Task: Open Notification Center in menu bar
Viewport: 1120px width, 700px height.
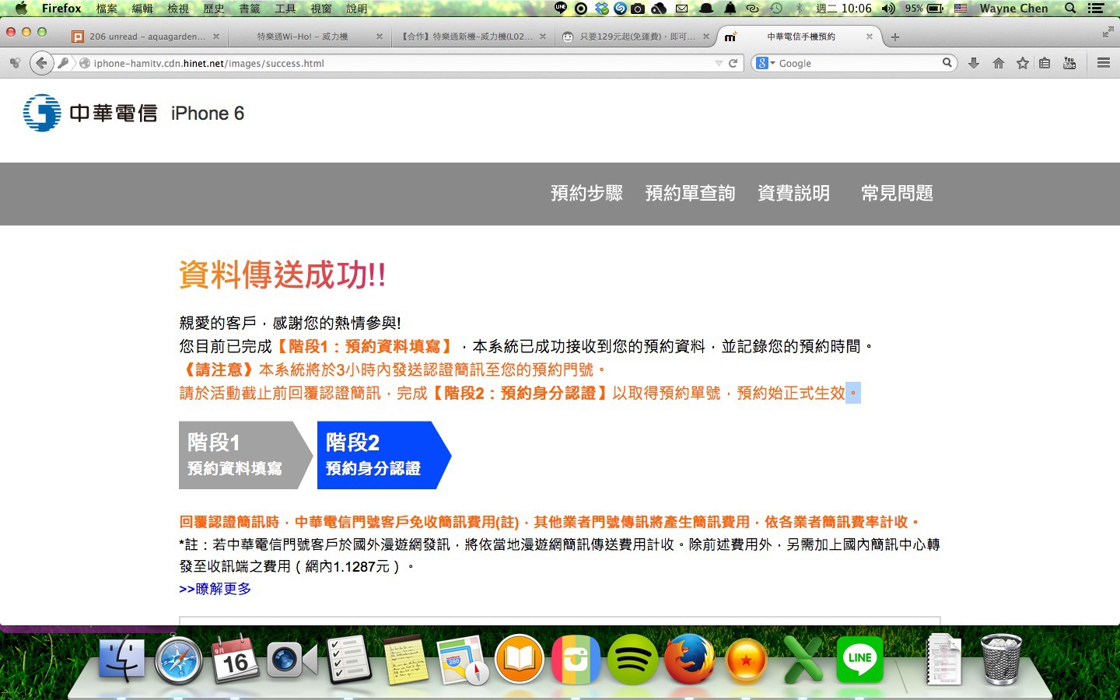Action: click(1096, 9)
